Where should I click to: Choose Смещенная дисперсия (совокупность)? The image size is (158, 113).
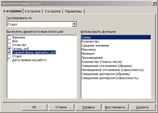click(116, 78)
